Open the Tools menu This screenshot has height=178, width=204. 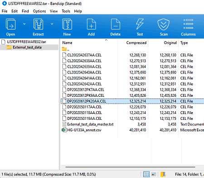click(66, 11)
